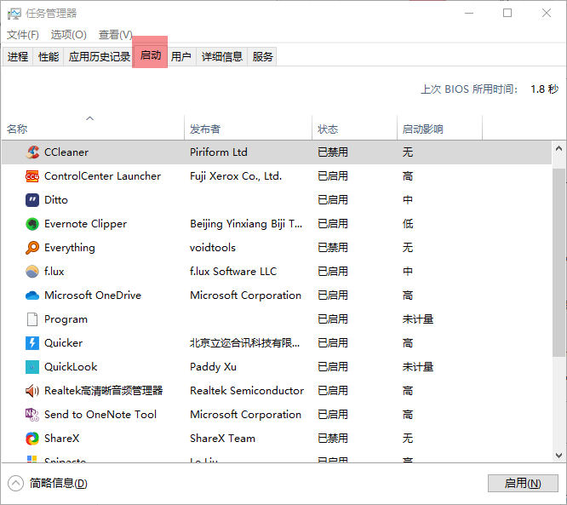Switch to the 详细信息 tab
Screen dimensions: 567x505
point(222,57)
